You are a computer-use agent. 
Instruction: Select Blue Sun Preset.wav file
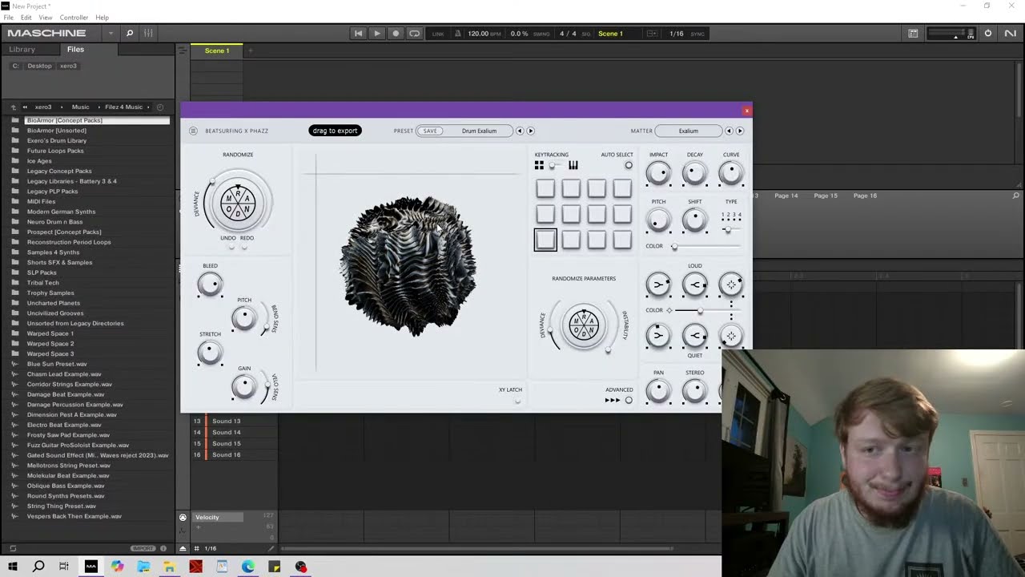coord(57,364)
